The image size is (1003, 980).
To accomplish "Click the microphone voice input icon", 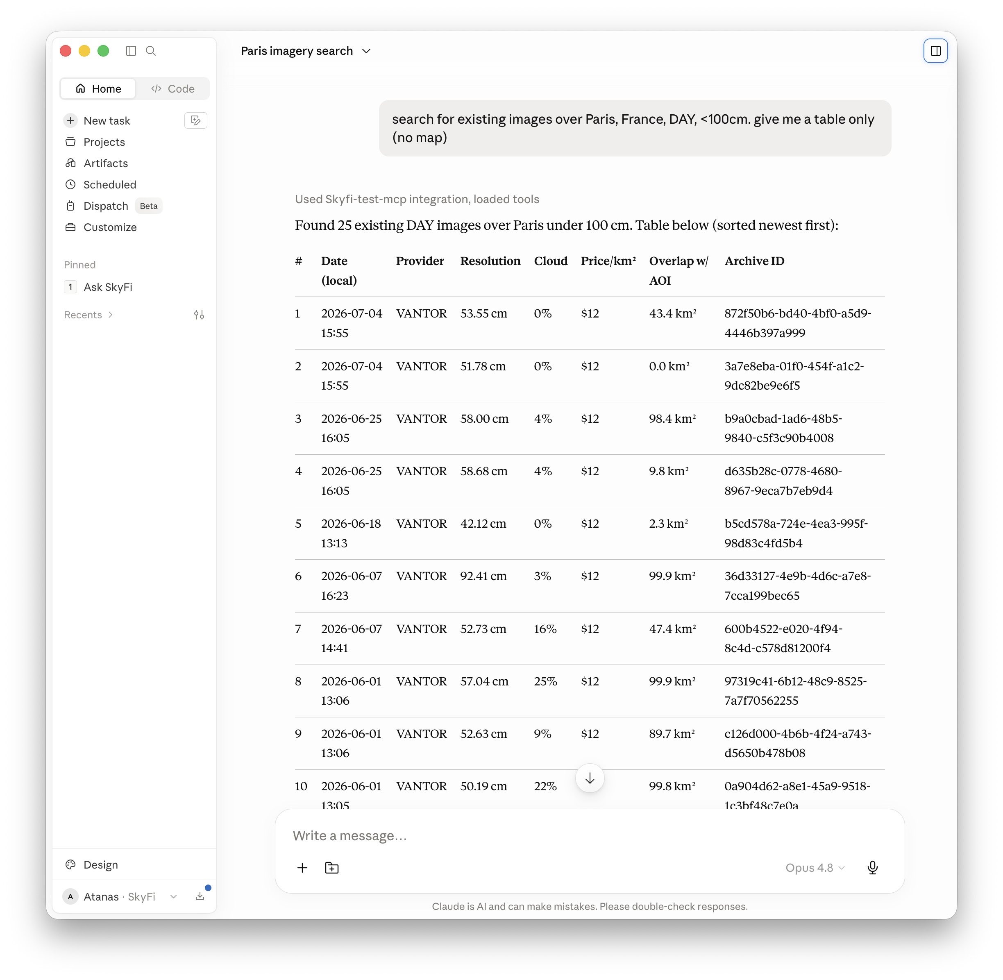I will click(872, 867).
